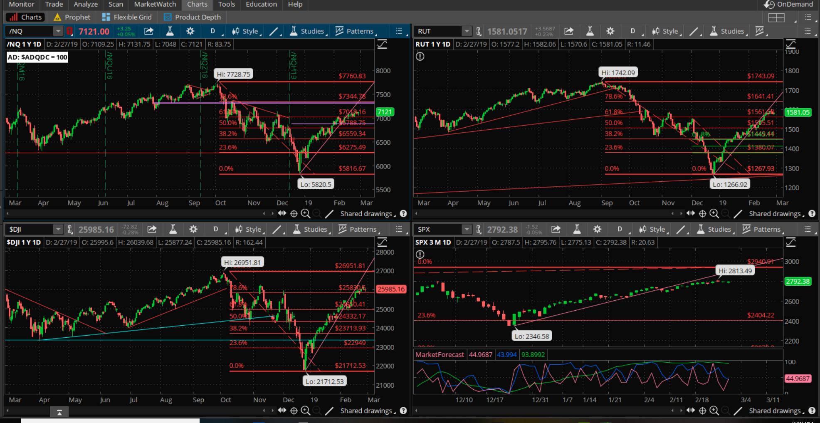Open the settings gear in the SPX chart toolbar
The height and width of the screenshot is (423, 820).
pyautogui.click(x=597, y=229)
